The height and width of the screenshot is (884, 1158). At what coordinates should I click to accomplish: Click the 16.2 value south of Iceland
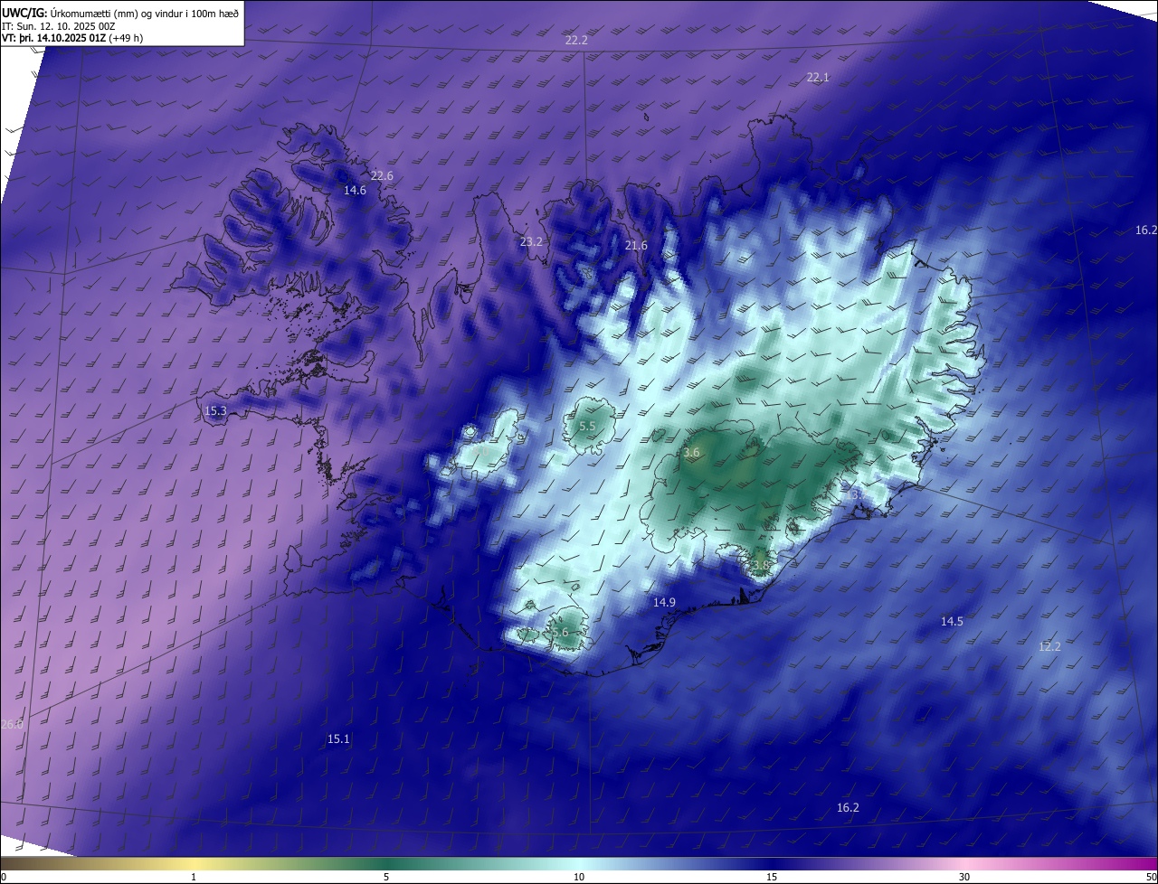pos(848,808)
